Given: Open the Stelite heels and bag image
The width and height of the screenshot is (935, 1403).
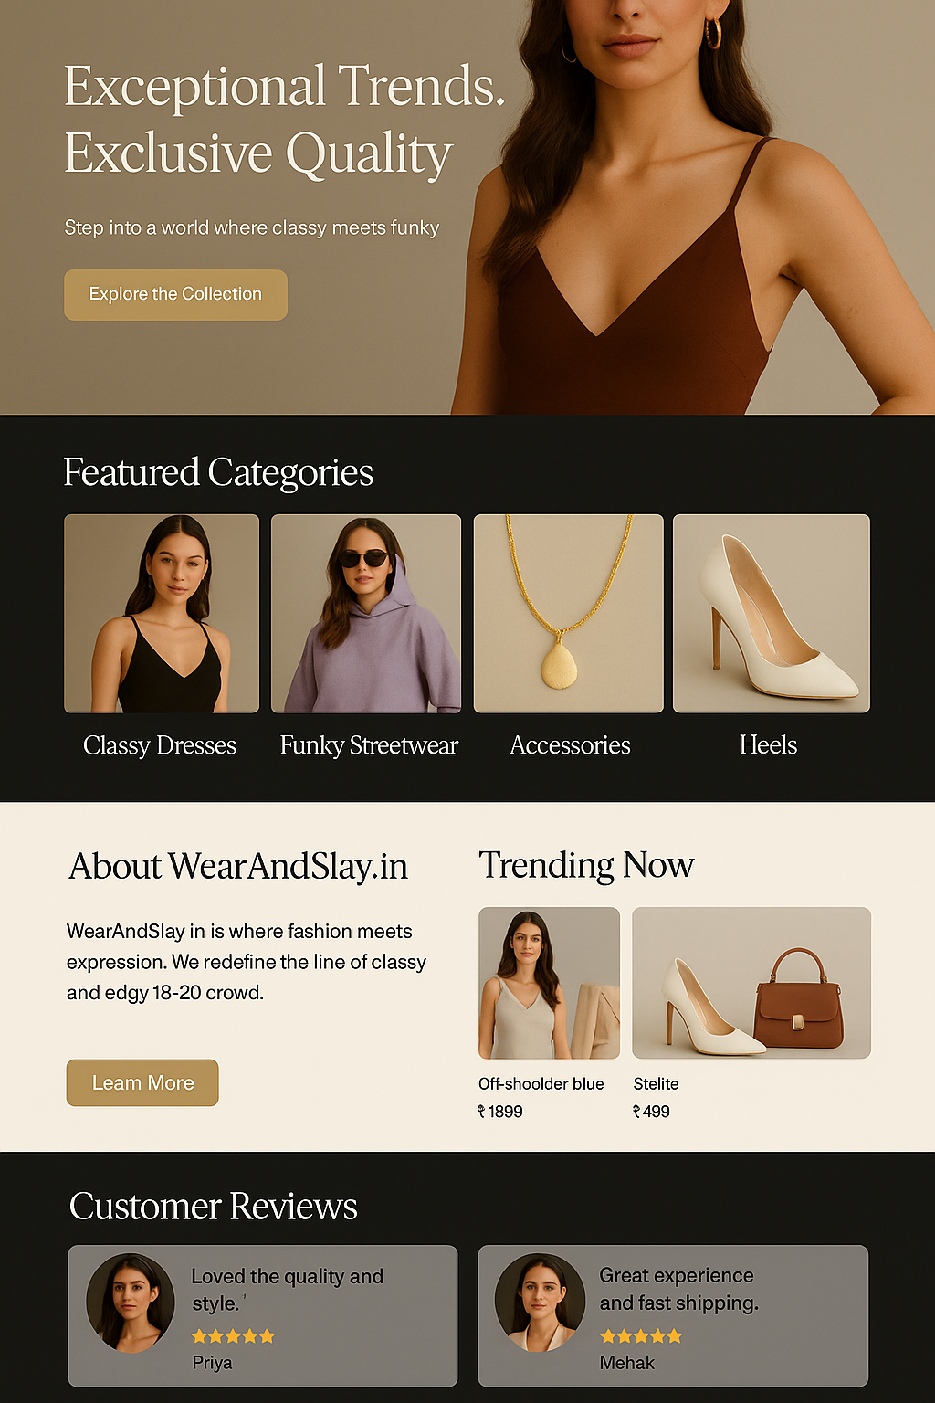Looking at the screenshot, I should tap(751, 983).
